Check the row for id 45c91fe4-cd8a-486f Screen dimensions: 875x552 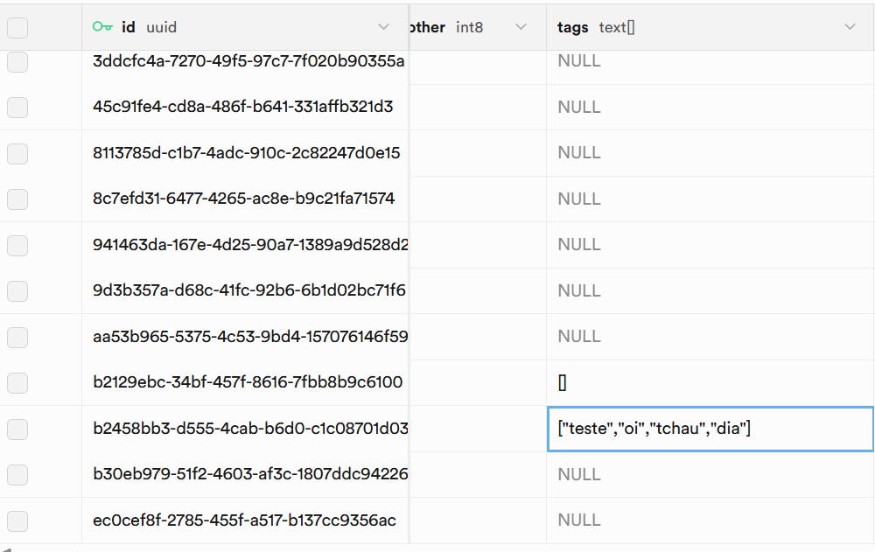point(17,108)
